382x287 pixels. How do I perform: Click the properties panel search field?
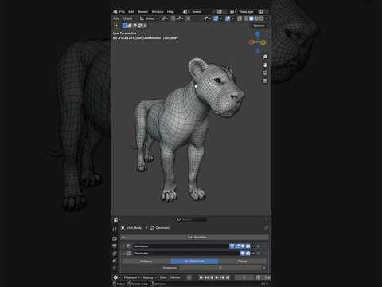pos(192,219)
